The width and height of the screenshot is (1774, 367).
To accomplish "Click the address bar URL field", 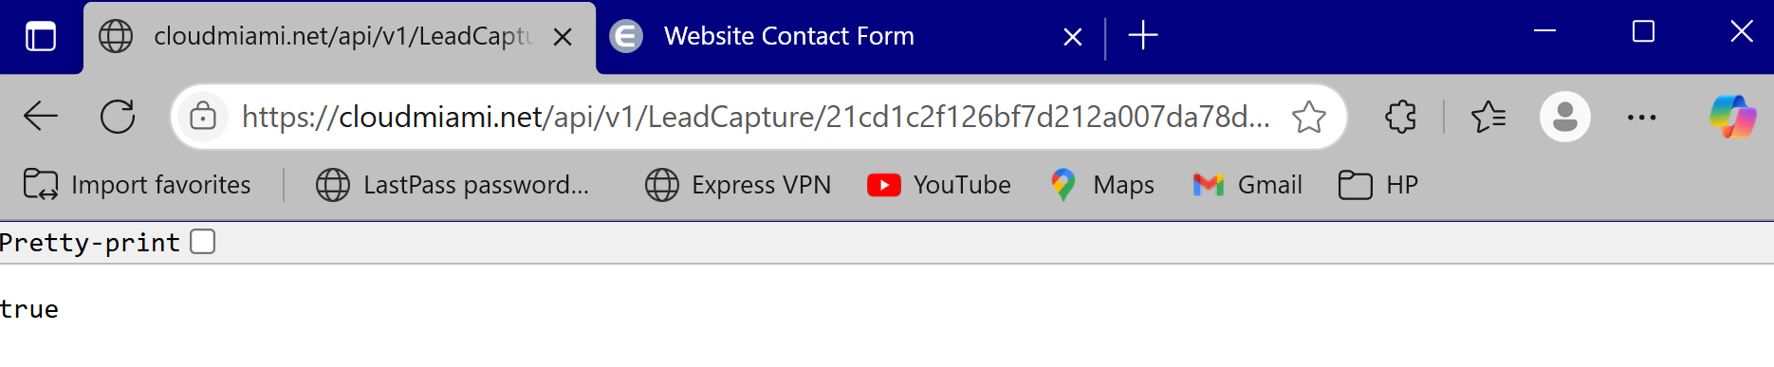I will [755, 117].
